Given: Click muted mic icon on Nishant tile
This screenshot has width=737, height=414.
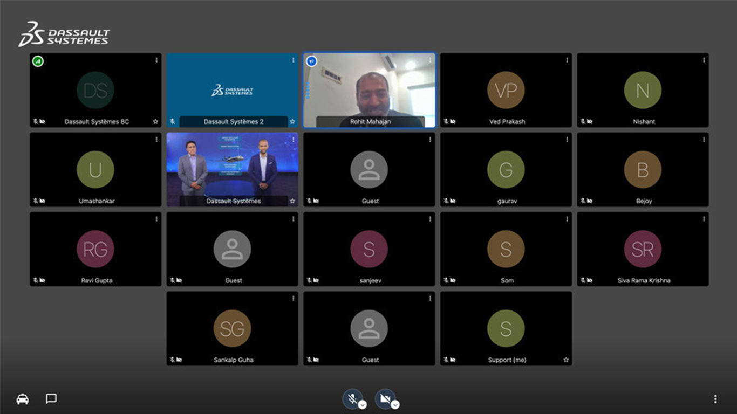Looking at the screenshot, I should [582, 122].
